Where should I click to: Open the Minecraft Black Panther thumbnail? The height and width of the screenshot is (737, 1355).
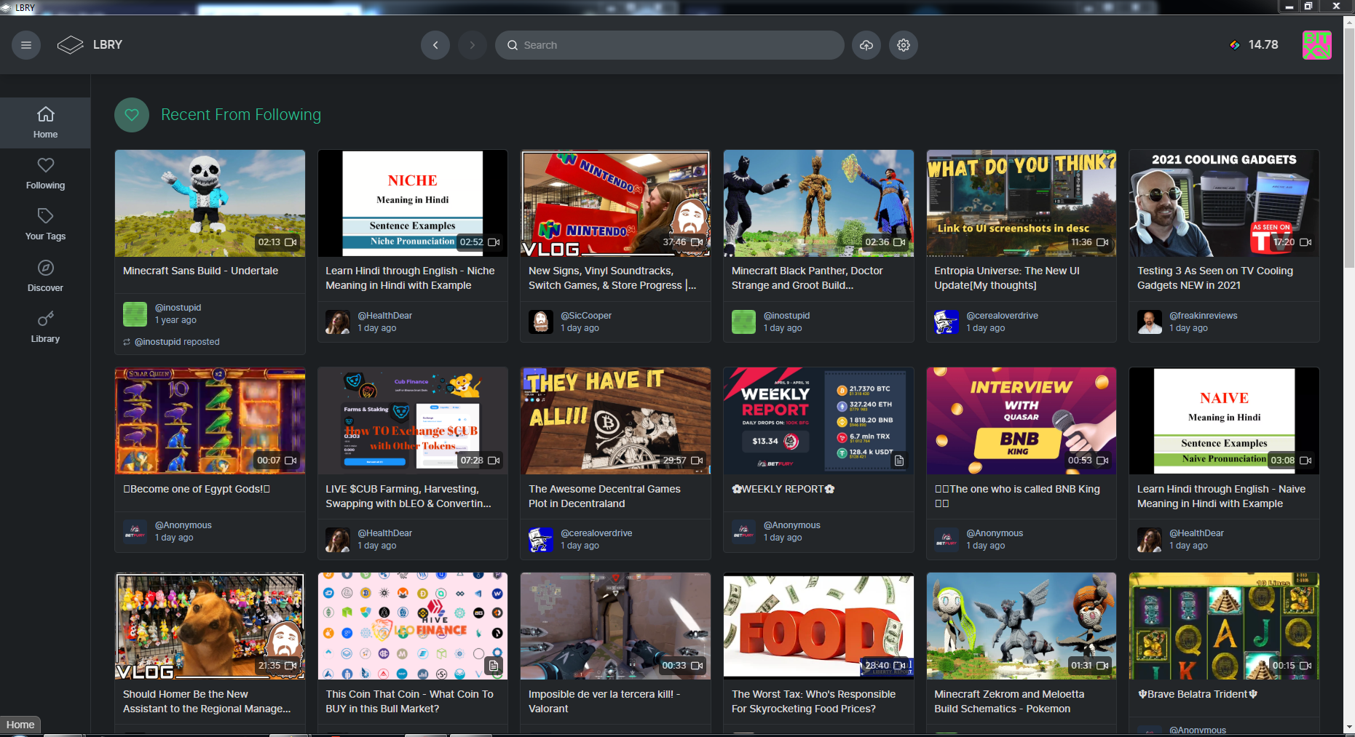(818, 203)
